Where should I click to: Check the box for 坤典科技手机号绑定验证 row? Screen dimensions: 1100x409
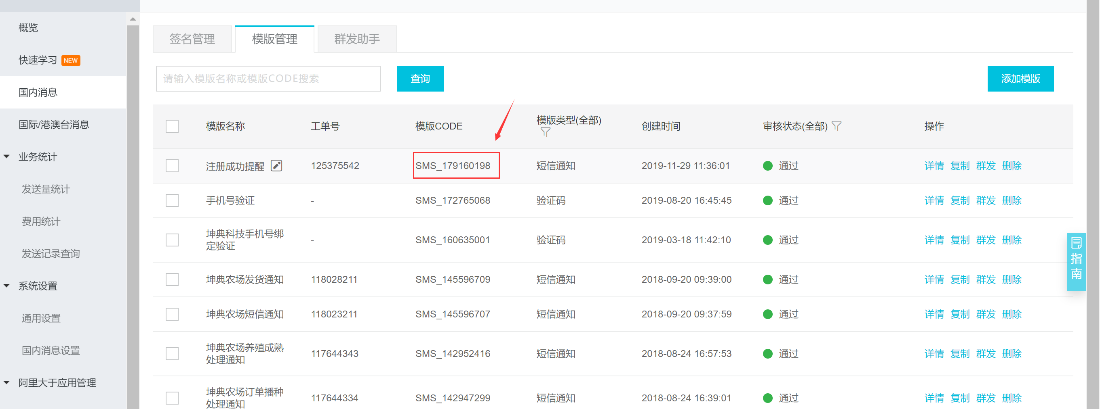coord(172,240)
